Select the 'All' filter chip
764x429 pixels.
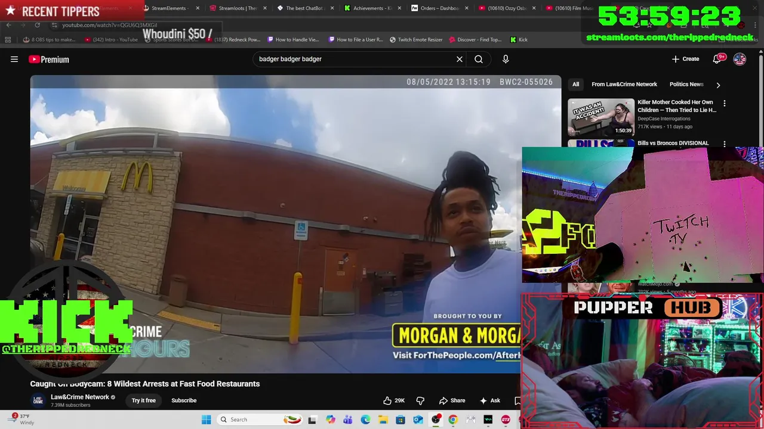[x=576, y=84]
